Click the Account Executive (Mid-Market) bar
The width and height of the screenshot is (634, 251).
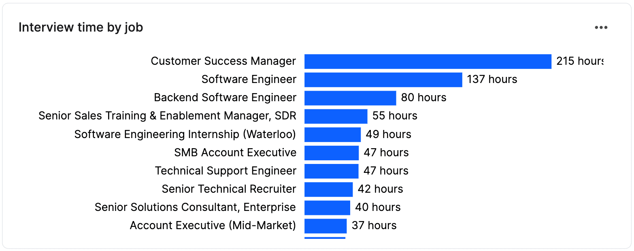tap(326, 225)
